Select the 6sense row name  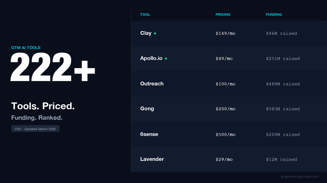(x=149, y=134)
